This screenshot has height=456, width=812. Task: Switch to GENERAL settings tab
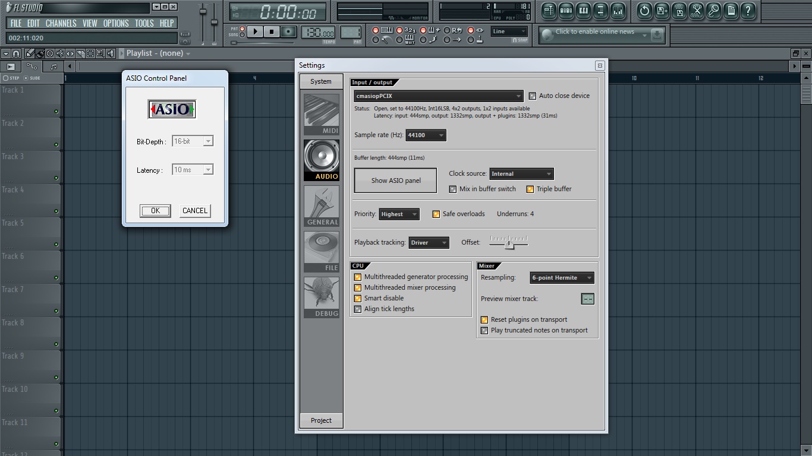coord(322,206)
